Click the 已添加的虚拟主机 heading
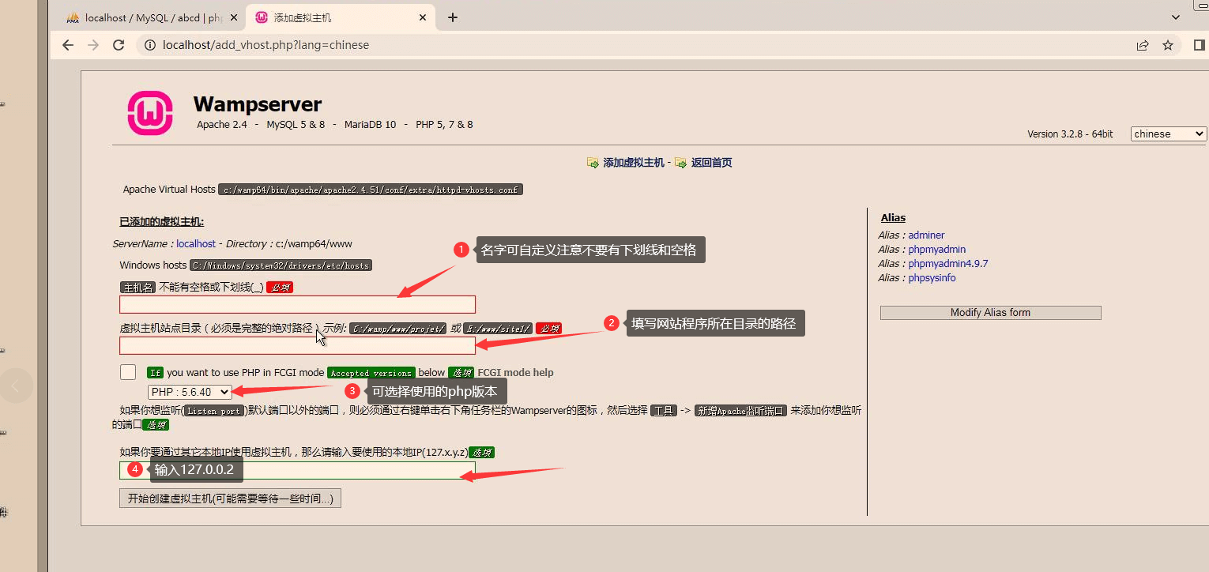The width and height of the screenshot is (1209, 572). coord(162,222)
